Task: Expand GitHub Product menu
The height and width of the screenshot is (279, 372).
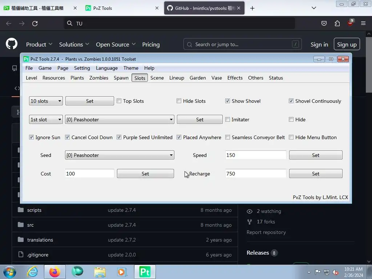Action: (x=39, y=44)
